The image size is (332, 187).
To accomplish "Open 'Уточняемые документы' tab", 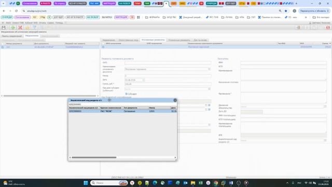I will point(153,40).
